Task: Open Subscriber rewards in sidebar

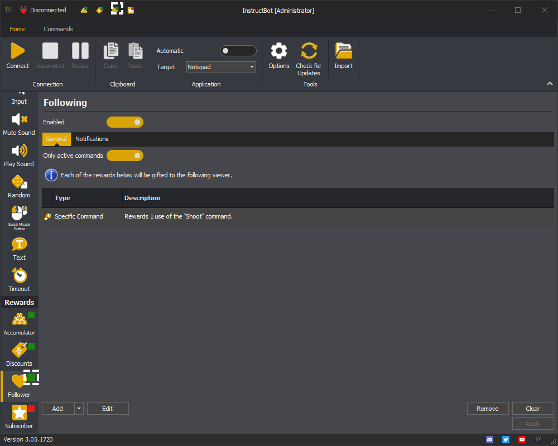Action: point(19,417)
